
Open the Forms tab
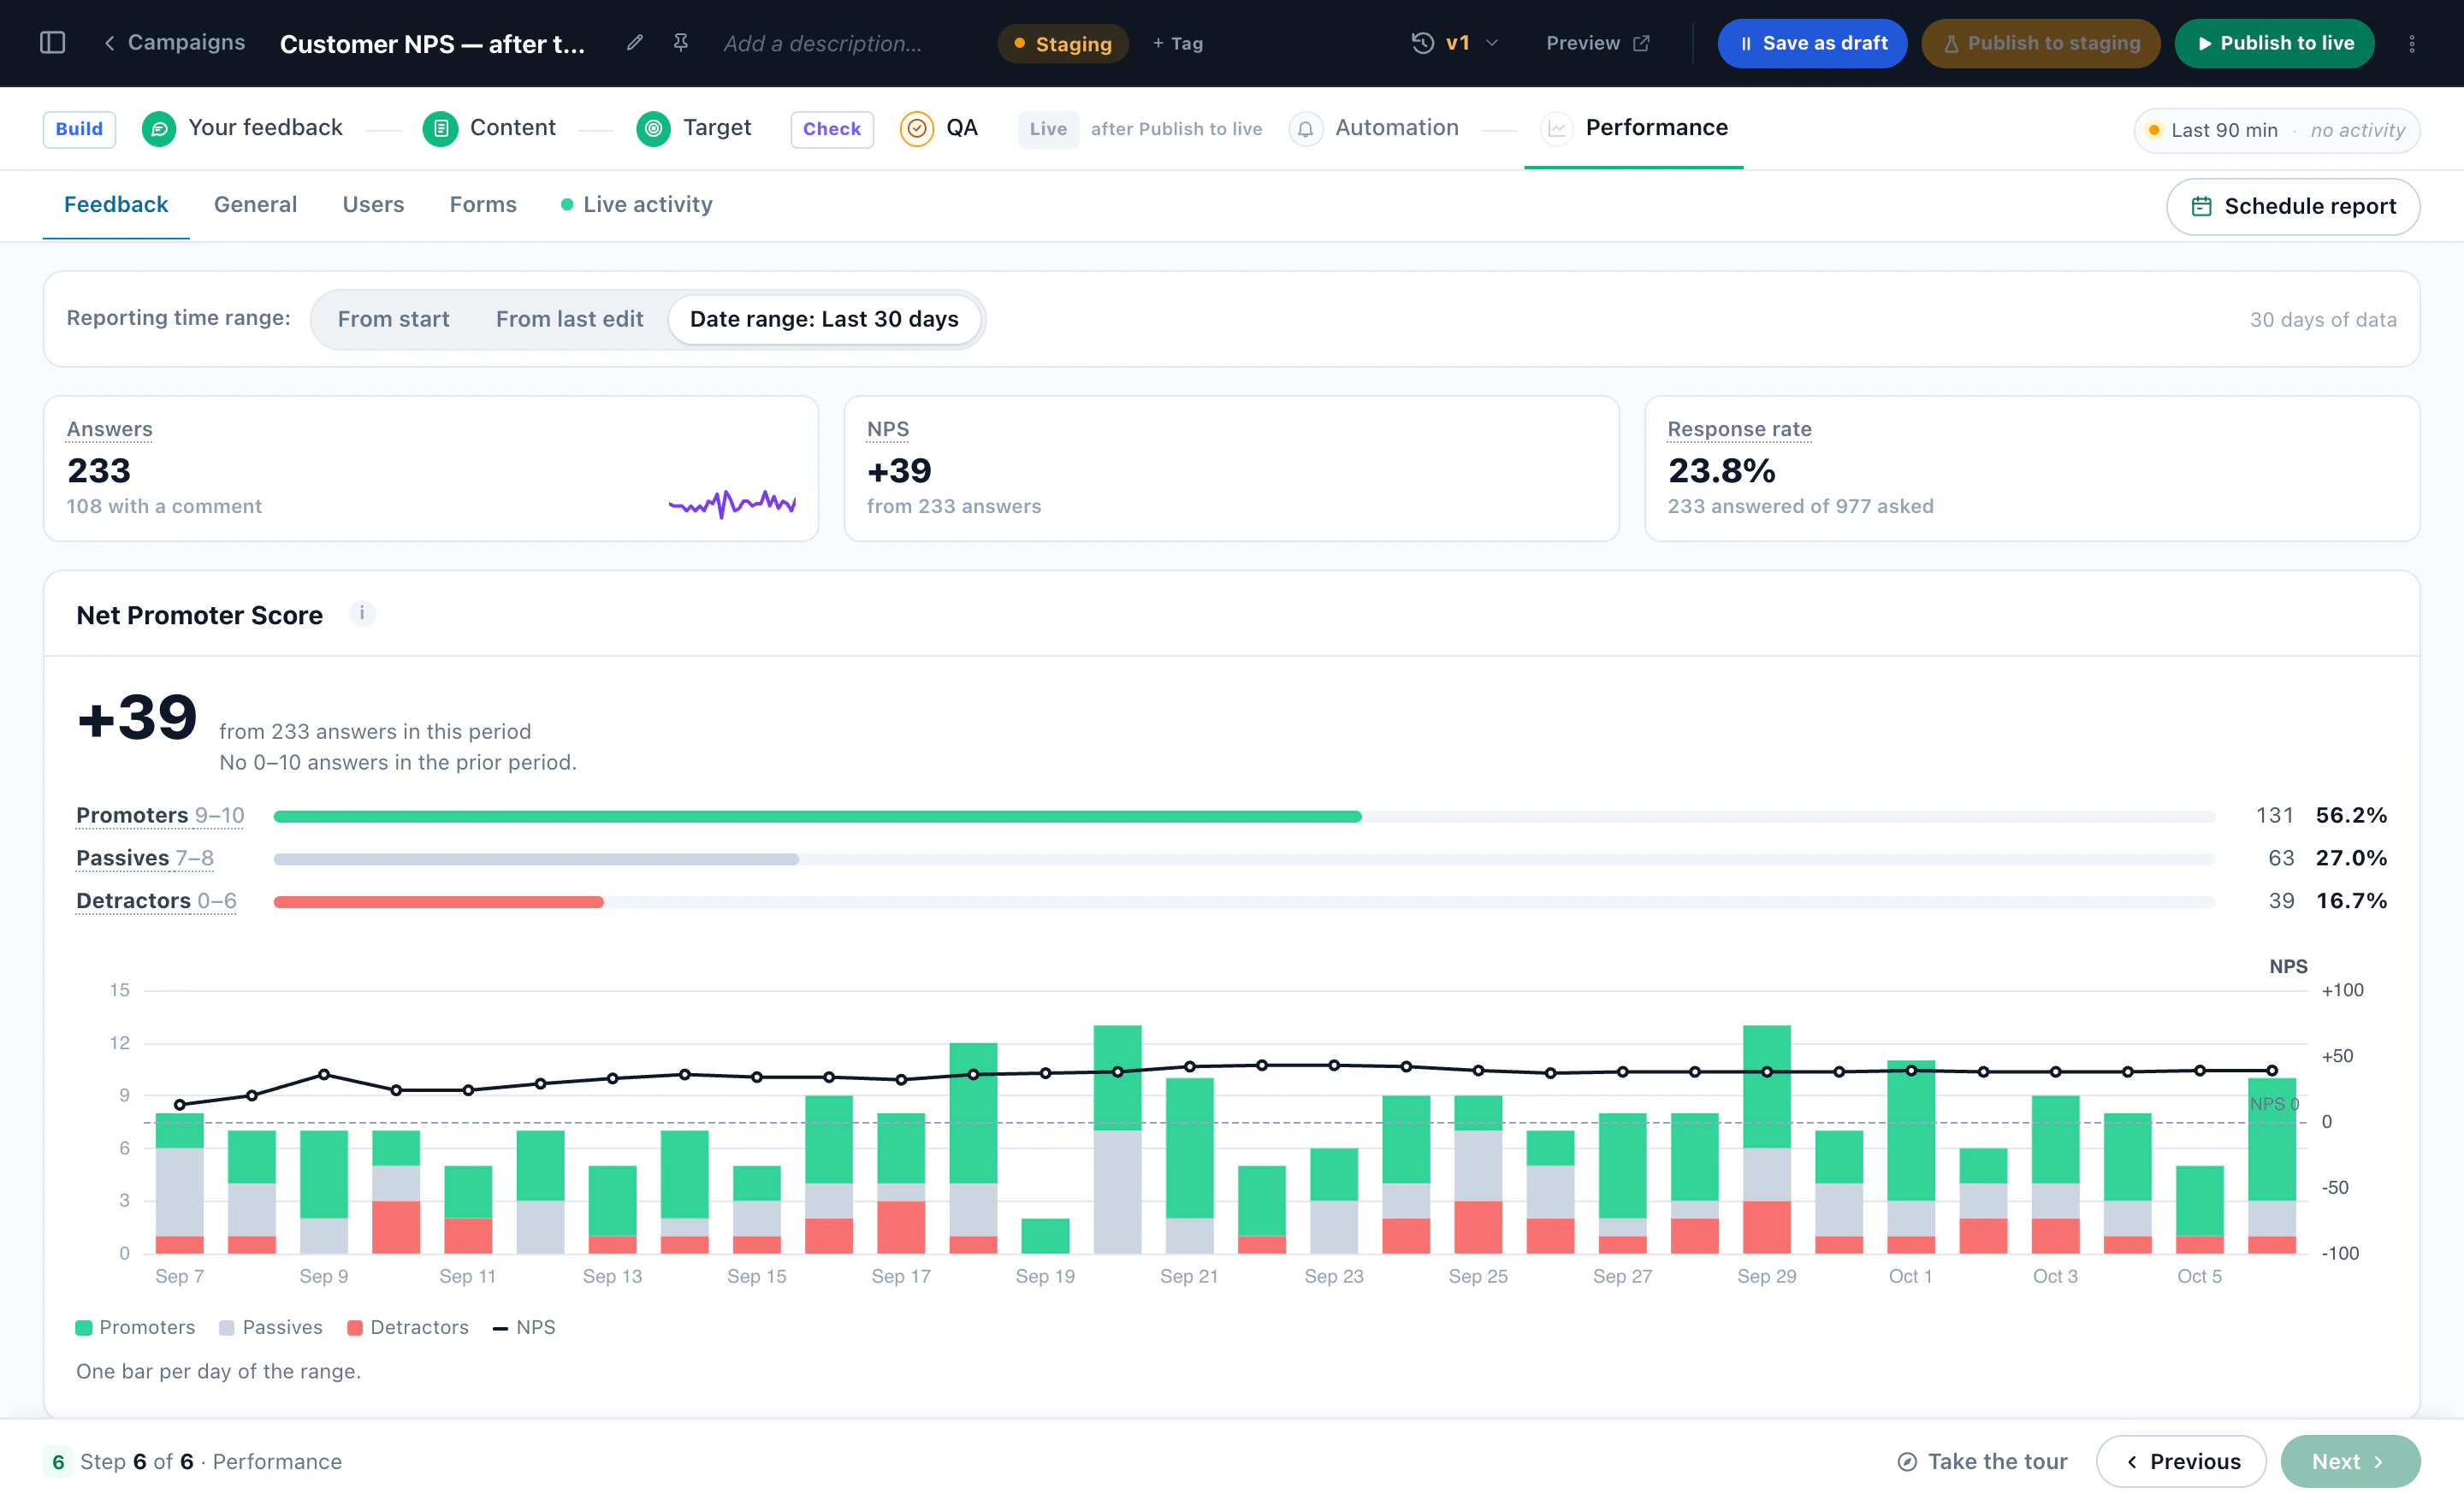(x=483, y=204)
